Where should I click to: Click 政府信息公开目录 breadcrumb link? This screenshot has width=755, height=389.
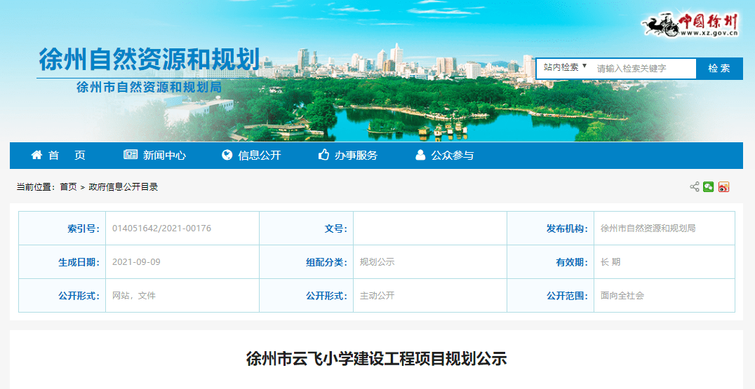(123, 187)
